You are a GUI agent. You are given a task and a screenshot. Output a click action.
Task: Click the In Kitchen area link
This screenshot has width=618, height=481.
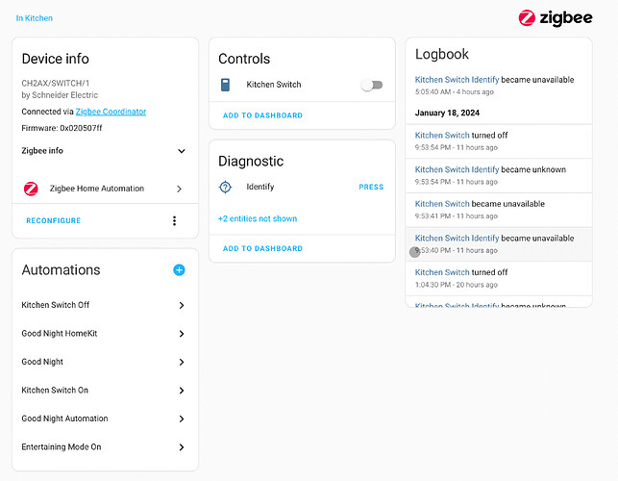click(35, 18)
